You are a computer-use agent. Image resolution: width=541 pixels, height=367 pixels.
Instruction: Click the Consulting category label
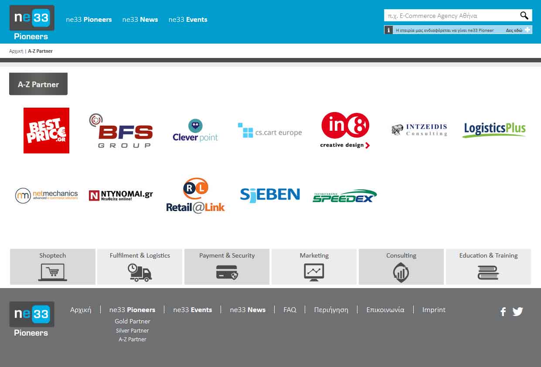click(401, 255)
